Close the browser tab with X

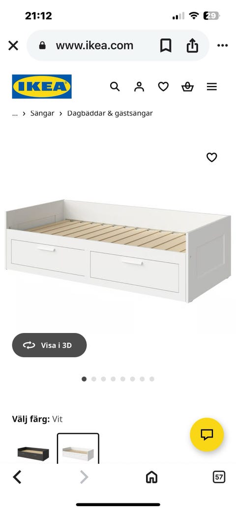13,45
